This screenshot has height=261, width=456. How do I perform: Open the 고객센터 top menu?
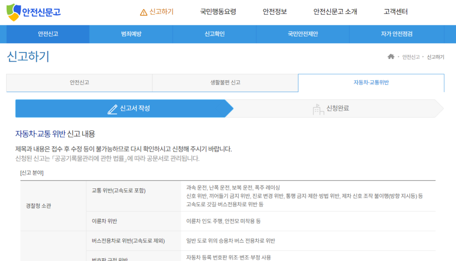pyautogui.click(x=395, y=12)
